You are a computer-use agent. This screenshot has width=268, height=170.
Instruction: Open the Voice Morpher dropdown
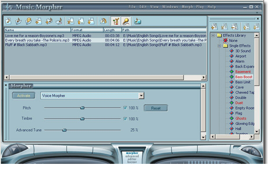(141, 96)
